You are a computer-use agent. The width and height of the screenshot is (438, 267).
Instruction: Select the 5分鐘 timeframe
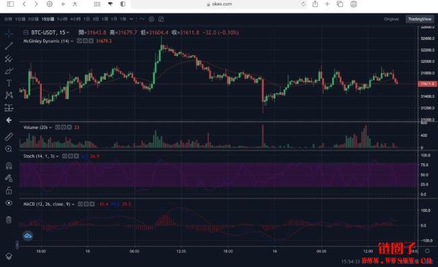pos(33,19)
